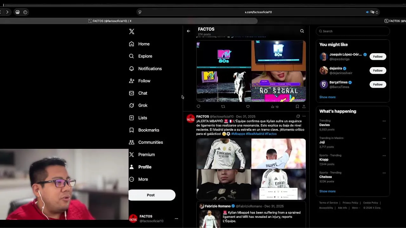Open the MTV 80s logo image
The height and width of the screenshot is (228, 406).
pyautogui.click(x=224, y=54)
